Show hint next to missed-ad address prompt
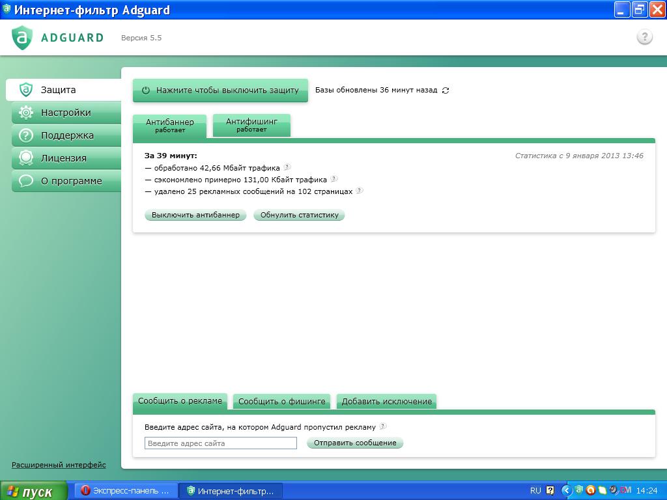667x500 pixels. (383, 426)
